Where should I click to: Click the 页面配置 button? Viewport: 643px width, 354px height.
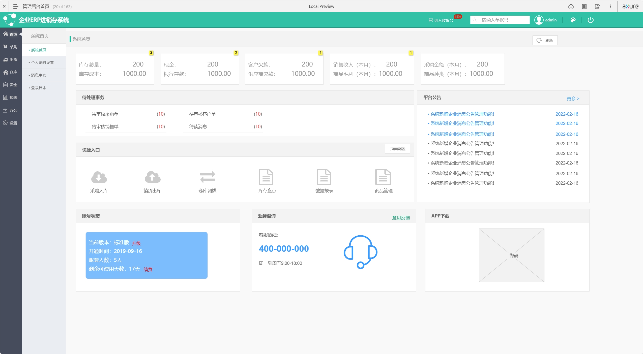pyautogui.click(x=397, y=149)
